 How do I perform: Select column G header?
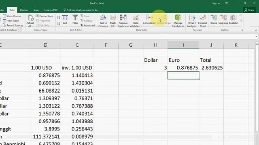(131, 45)
